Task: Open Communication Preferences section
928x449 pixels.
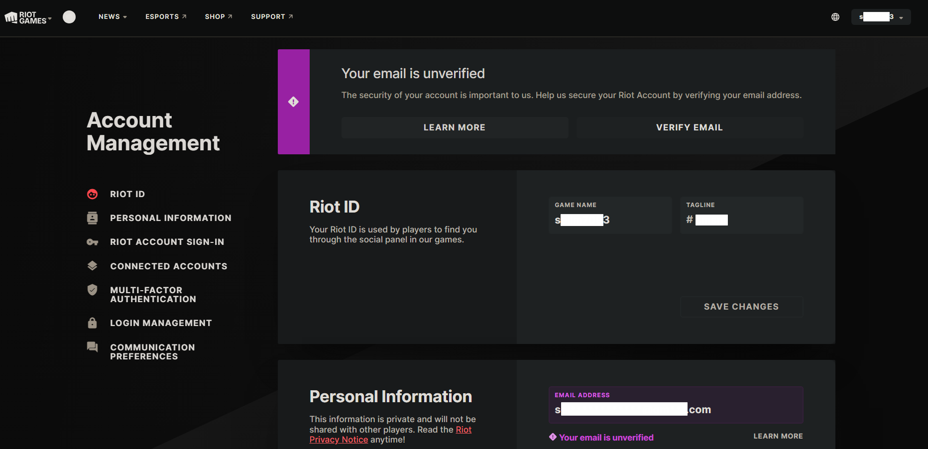Action: 153,352
